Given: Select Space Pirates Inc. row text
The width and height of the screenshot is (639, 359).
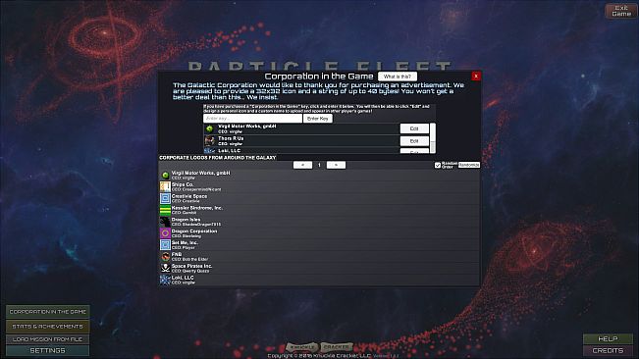Looking at the screenshot, I should coord(192,268).
